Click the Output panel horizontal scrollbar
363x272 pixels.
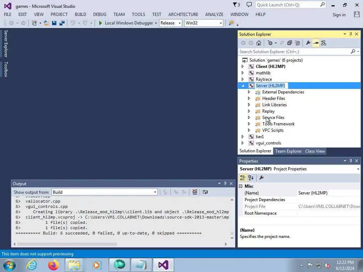67,244
